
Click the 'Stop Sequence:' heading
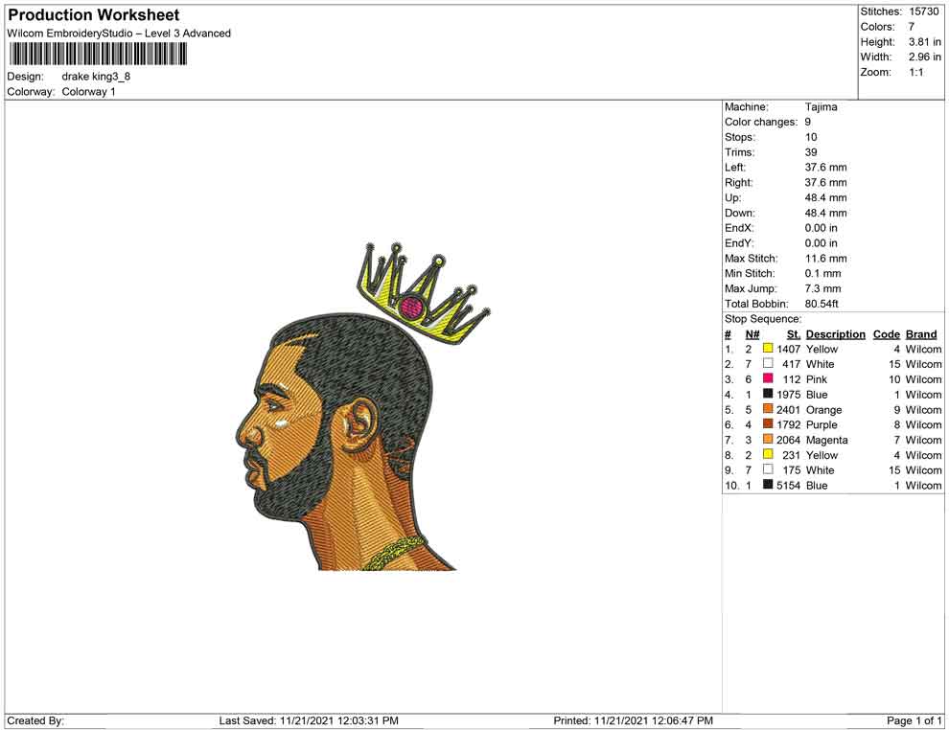(x=763, y=319)
